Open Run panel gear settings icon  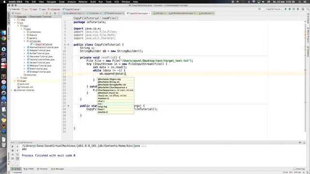pyautogui.click(x=300, y=142)
